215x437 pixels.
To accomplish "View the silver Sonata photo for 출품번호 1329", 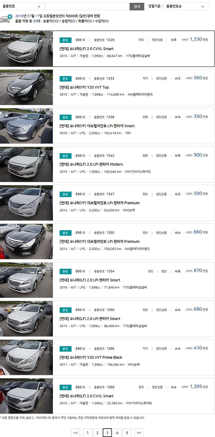I will pyautogui.click(x=26, y=48).
